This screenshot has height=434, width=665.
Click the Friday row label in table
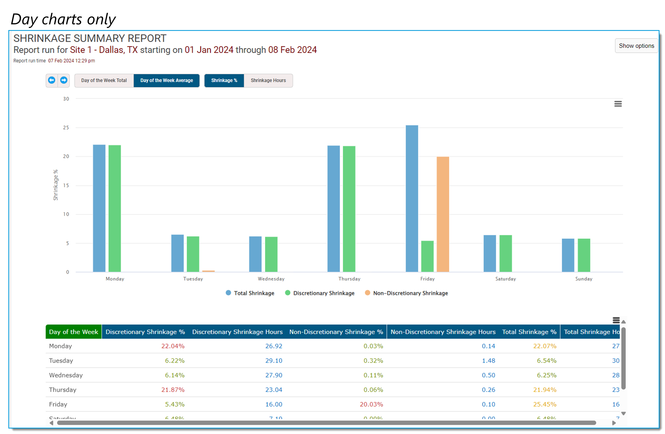click(x=58, y=404)
